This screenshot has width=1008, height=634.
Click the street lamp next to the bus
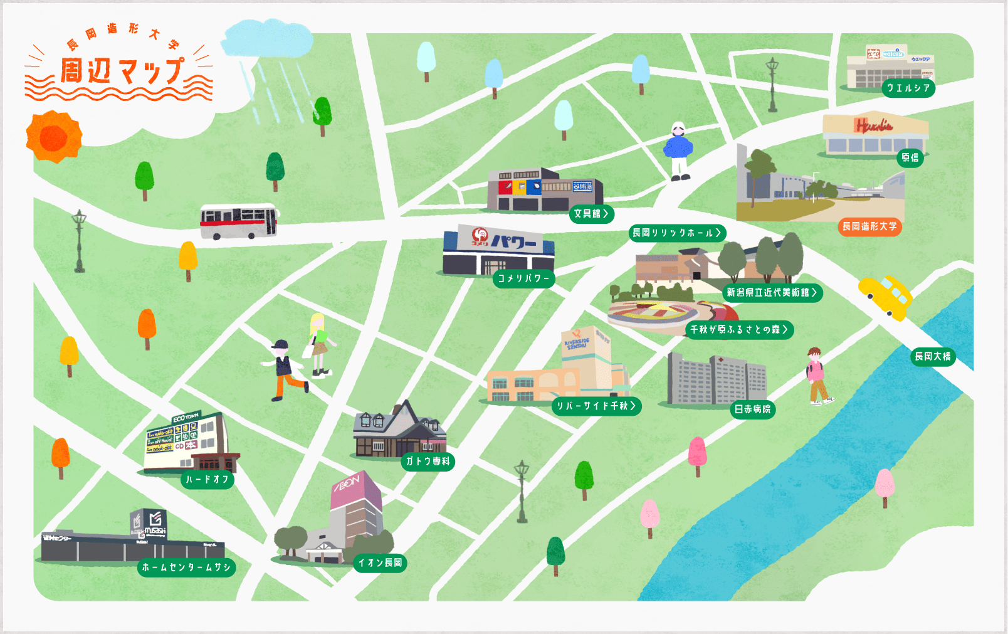pos(79,241)
